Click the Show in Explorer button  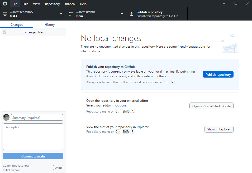(x=219, y=129)
